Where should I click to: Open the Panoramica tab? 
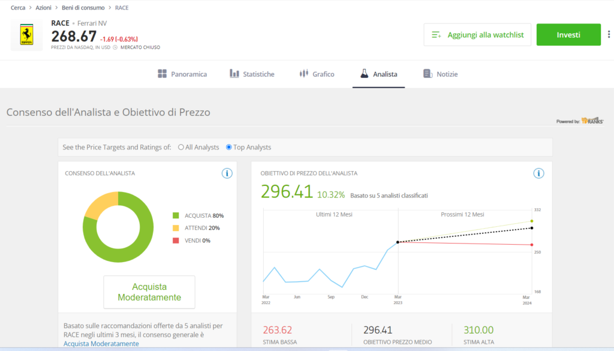(182, 74)
